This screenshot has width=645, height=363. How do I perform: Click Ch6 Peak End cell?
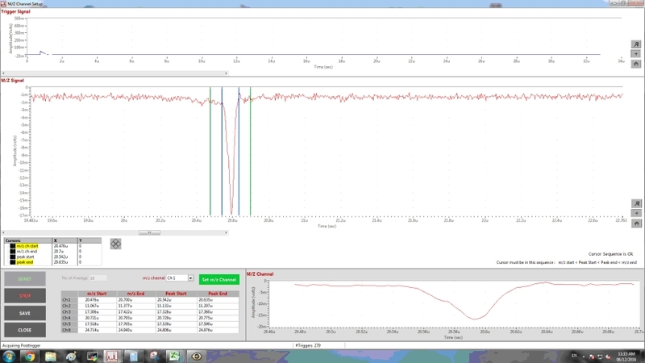[x=218, y=330]
